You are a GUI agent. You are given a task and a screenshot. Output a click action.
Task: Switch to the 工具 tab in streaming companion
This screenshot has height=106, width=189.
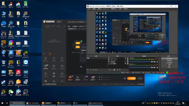(x=50, y=53)
